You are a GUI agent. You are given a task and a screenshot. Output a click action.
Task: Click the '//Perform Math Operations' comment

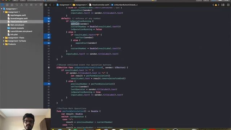[x=71, y=108]
